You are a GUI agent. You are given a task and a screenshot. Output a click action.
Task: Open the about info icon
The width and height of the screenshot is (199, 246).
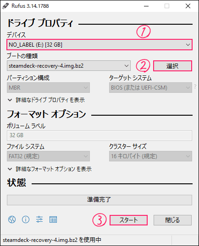click(26, 219)
